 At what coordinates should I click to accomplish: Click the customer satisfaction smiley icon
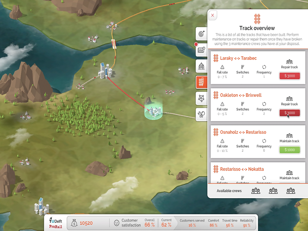click(x=116, y=223)
